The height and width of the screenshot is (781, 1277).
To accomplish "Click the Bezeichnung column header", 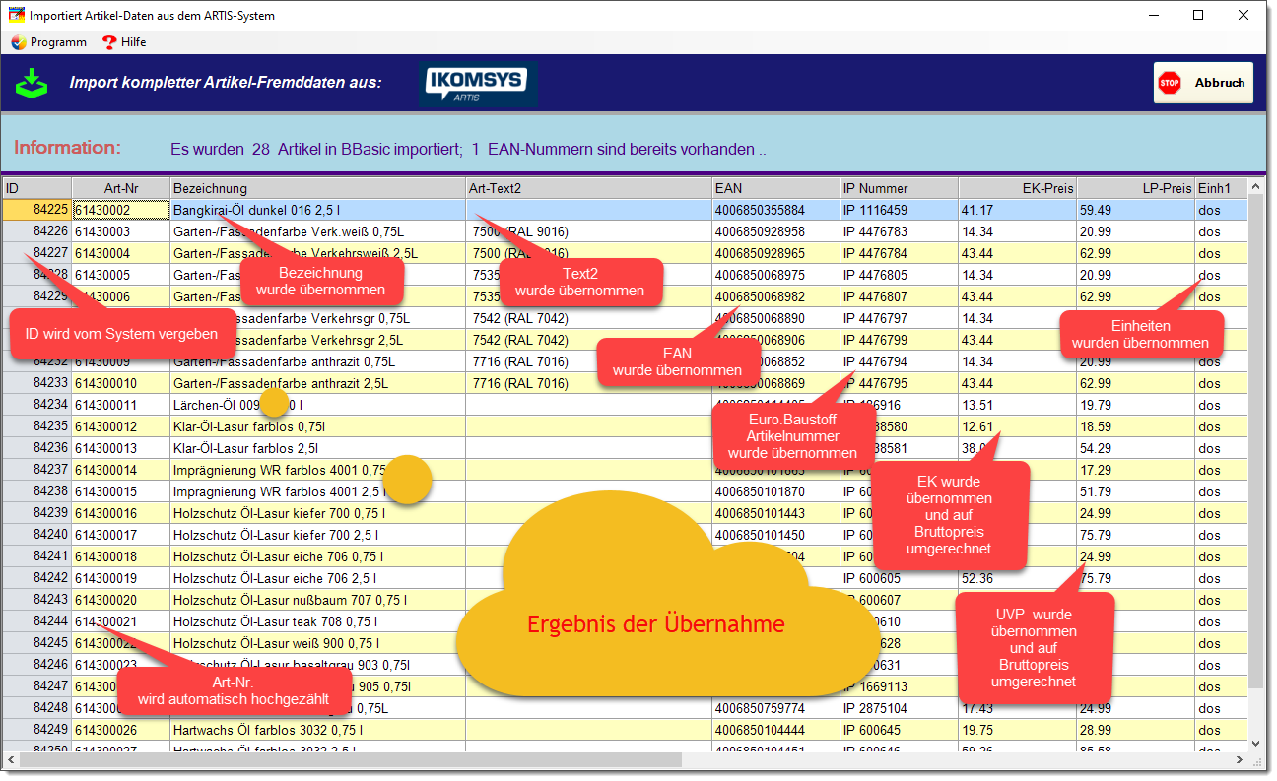I will (317, 188).
